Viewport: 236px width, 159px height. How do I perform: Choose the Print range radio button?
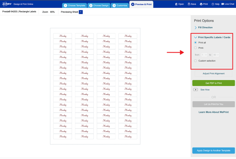click(x=195, y=48)
